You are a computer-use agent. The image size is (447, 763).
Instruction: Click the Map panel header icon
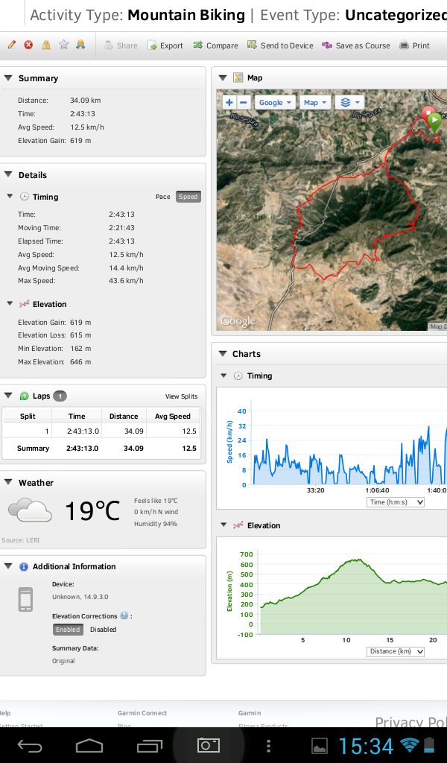tap(238, 77)
